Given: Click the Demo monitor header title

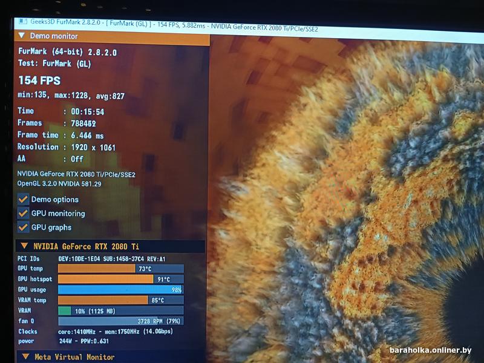Looking at the screenshot, I should [54, 36].
